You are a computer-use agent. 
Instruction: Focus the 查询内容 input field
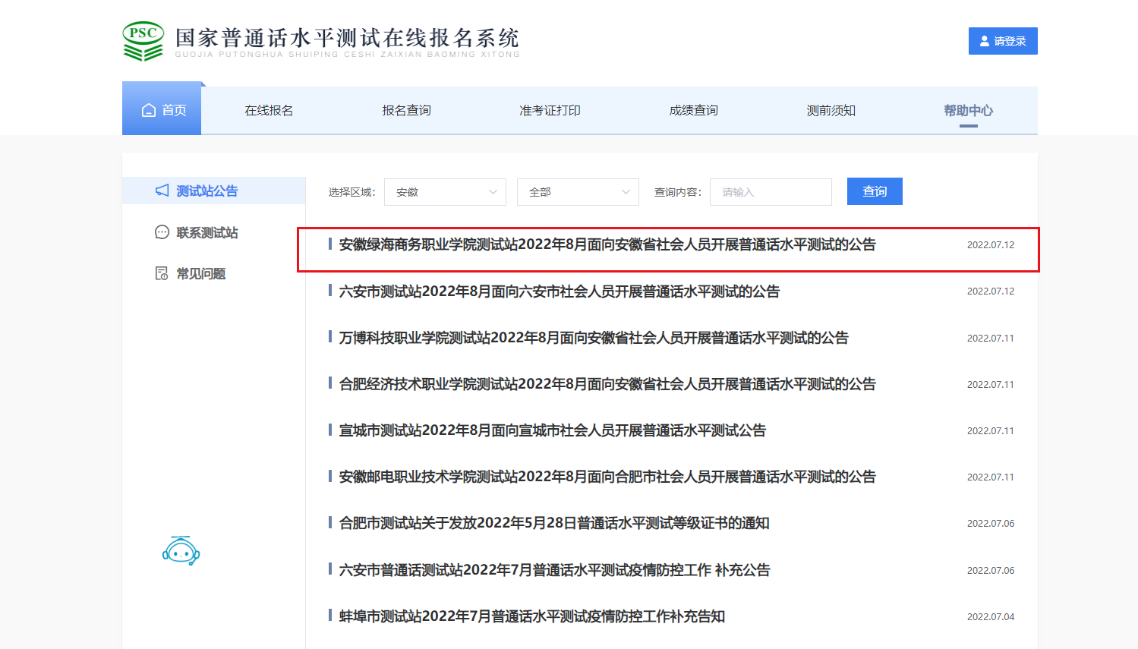point(771,192)
